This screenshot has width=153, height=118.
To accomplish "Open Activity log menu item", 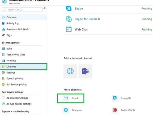I will (x=12, y=23).
